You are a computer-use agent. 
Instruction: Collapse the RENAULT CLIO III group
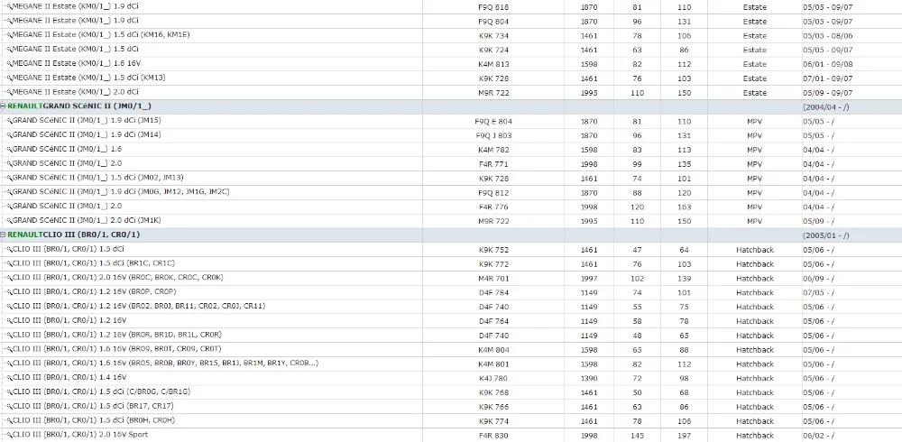4,235
